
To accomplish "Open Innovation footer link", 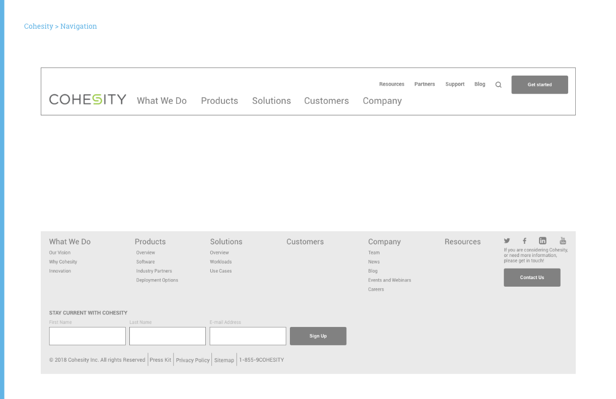I will (60, 271).
